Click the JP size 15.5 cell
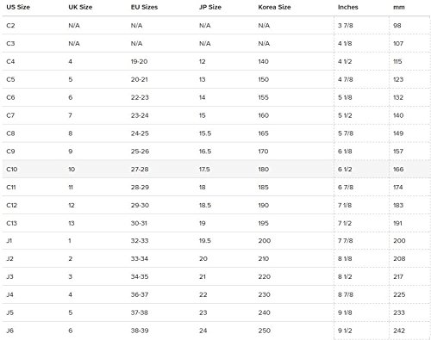Viewport: 431px width, 340px height. click(205, 133)
